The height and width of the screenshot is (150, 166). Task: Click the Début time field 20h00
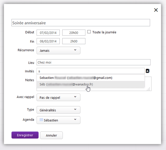74,33
